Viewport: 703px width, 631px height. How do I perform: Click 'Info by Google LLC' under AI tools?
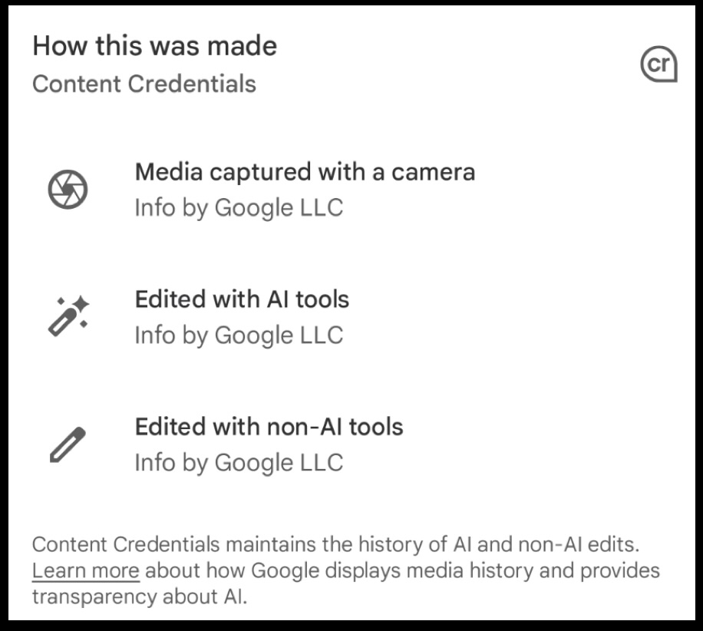click(239, 335)
